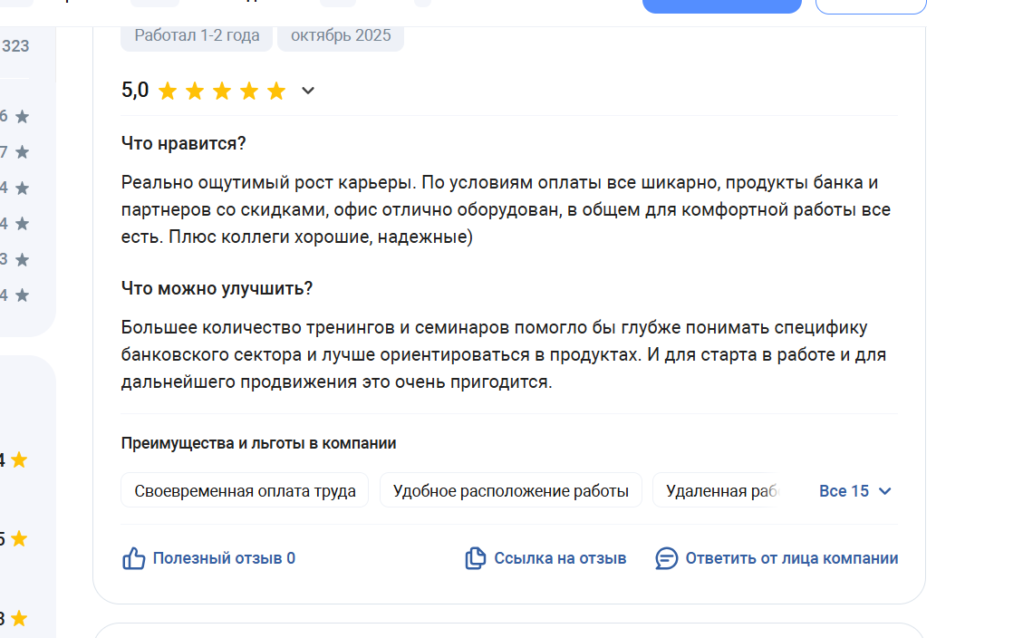Image resolution: width=1023 pixels, height=638 pixels.
Task: Click the speech bubble reply icon
Action: point(666,558)
